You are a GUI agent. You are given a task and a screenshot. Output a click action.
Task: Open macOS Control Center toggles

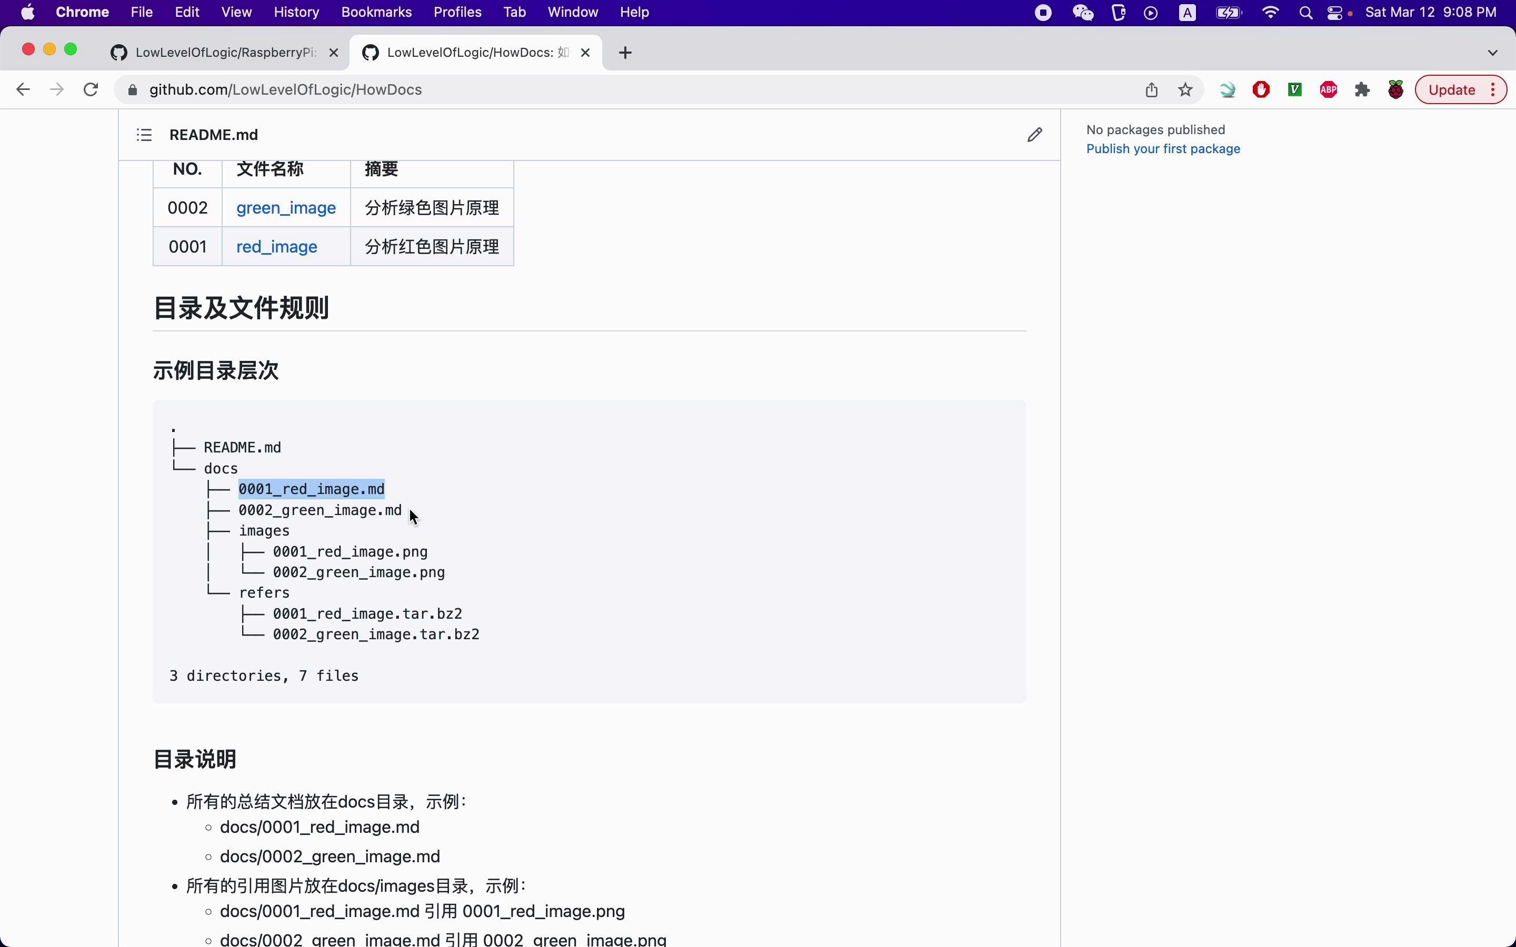pyautogui.click(x=1334, y=13)
